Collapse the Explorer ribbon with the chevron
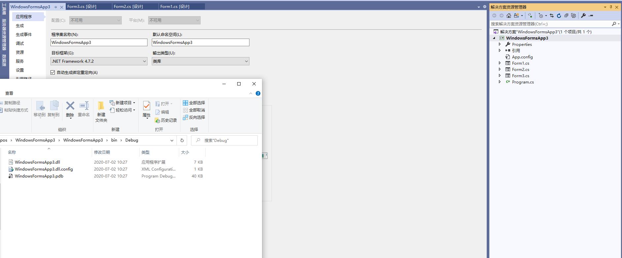This screenshot has width=622, height=258. click(251, 93)
